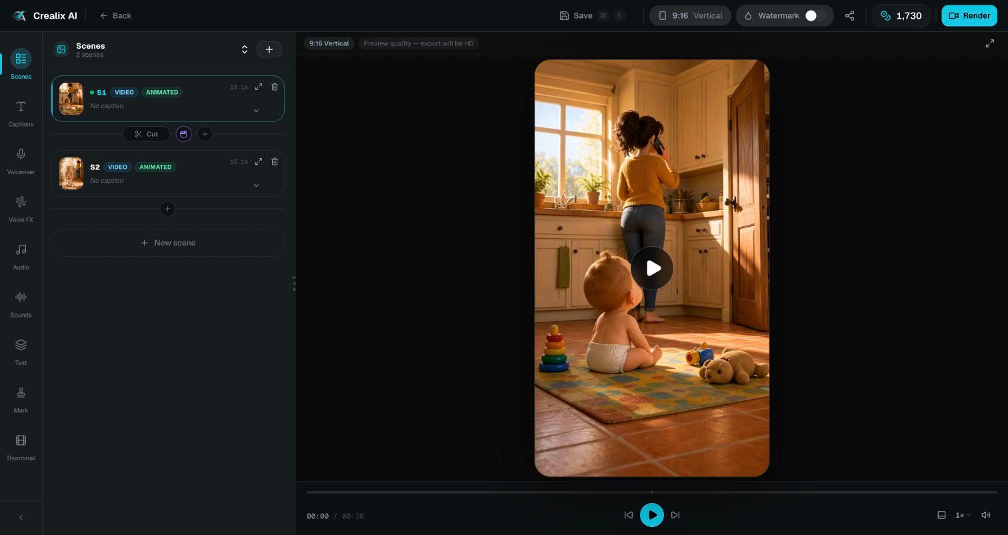Insert a scene between S1 and S2
The height and width of the screenshot is (535, 1008).
click(x=205, y=134)
